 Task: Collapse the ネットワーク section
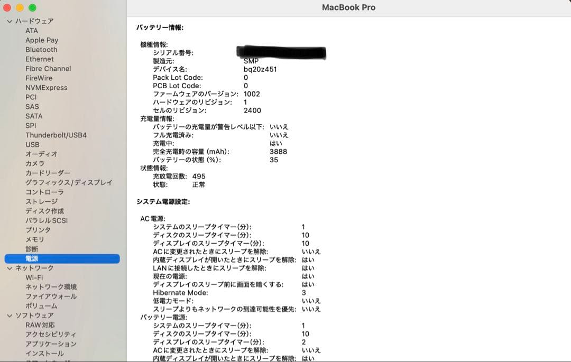pyautogui.click(x=9, y=268)
